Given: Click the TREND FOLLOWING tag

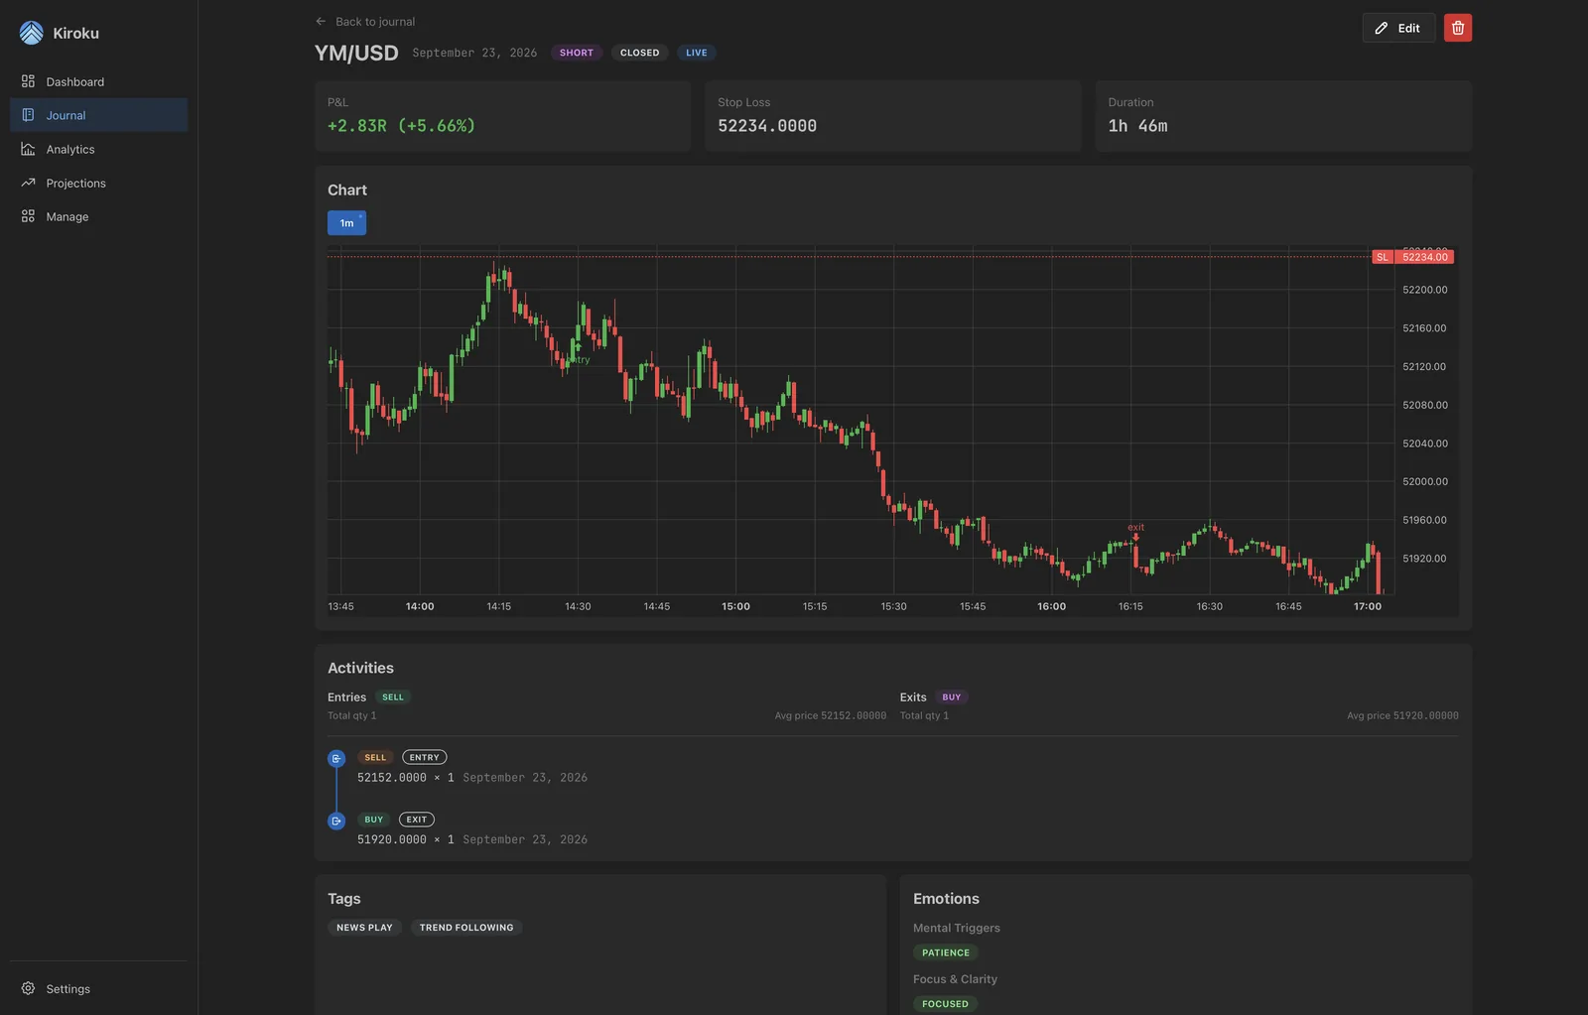Looking at the screenshot, I should [x=466, y=928].
